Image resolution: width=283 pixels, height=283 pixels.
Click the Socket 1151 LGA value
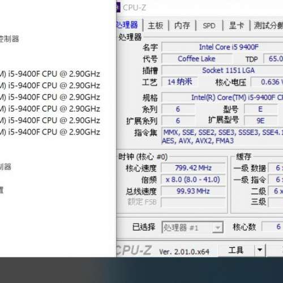pyautogui.click(x=222, y=70)
